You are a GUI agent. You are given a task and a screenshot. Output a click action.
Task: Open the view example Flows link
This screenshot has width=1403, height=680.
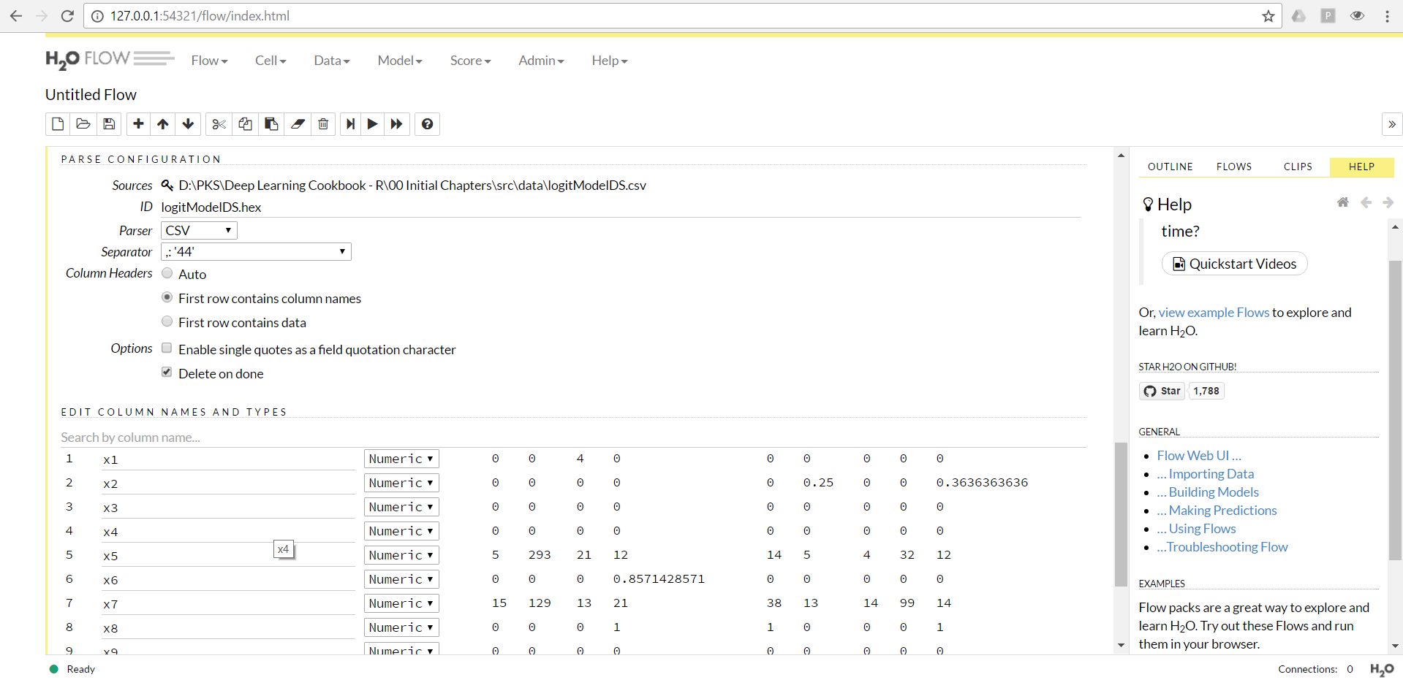tap(1214, 313)
